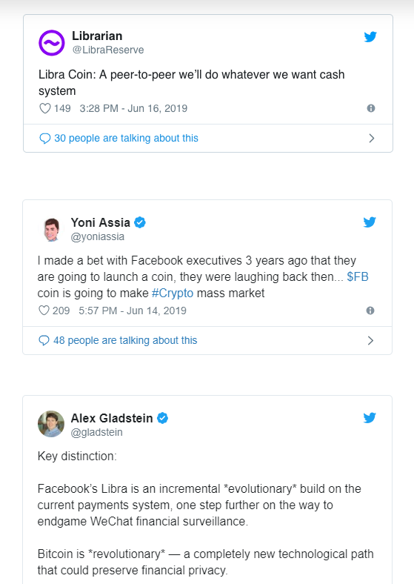
Task: Like the Librarian tweet with 149 hearts
Action: pyautogui.click(x=44, y=108)
